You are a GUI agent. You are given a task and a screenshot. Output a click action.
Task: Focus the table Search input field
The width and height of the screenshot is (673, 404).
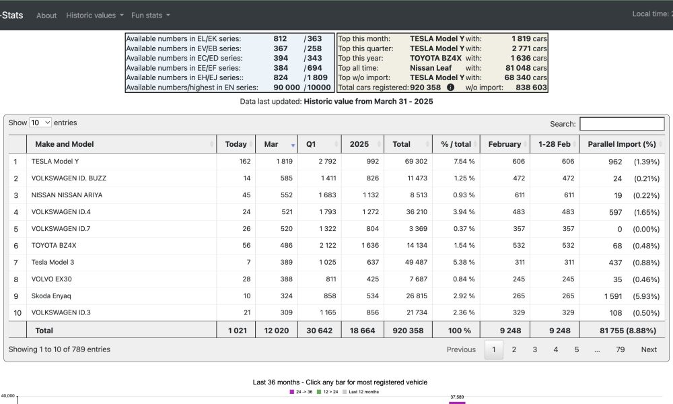622,124
